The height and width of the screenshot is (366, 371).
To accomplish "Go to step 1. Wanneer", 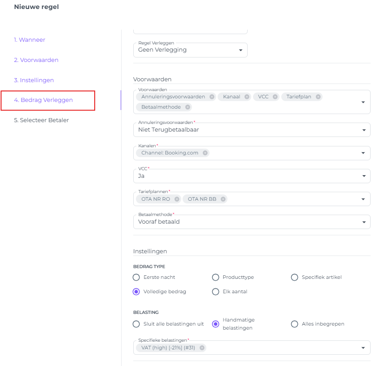I will click(x=30, y=40).
